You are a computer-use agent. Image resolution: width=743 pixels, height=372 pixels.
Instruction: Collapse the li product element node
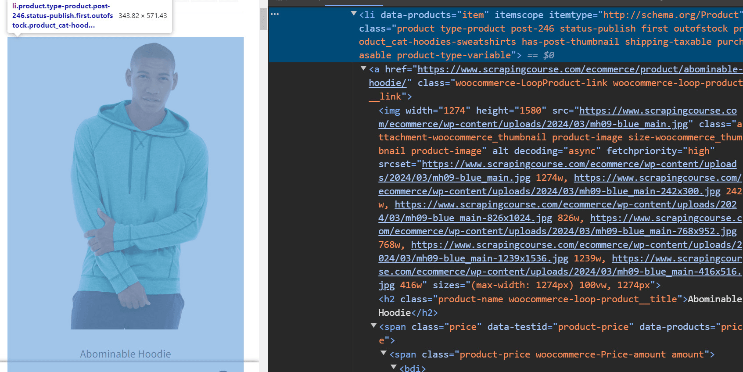(354, 14)
